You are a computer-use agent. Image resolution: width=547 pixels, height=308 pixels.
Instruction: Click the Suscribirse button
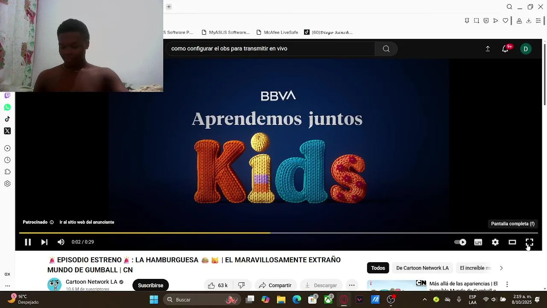pos(150,285)
